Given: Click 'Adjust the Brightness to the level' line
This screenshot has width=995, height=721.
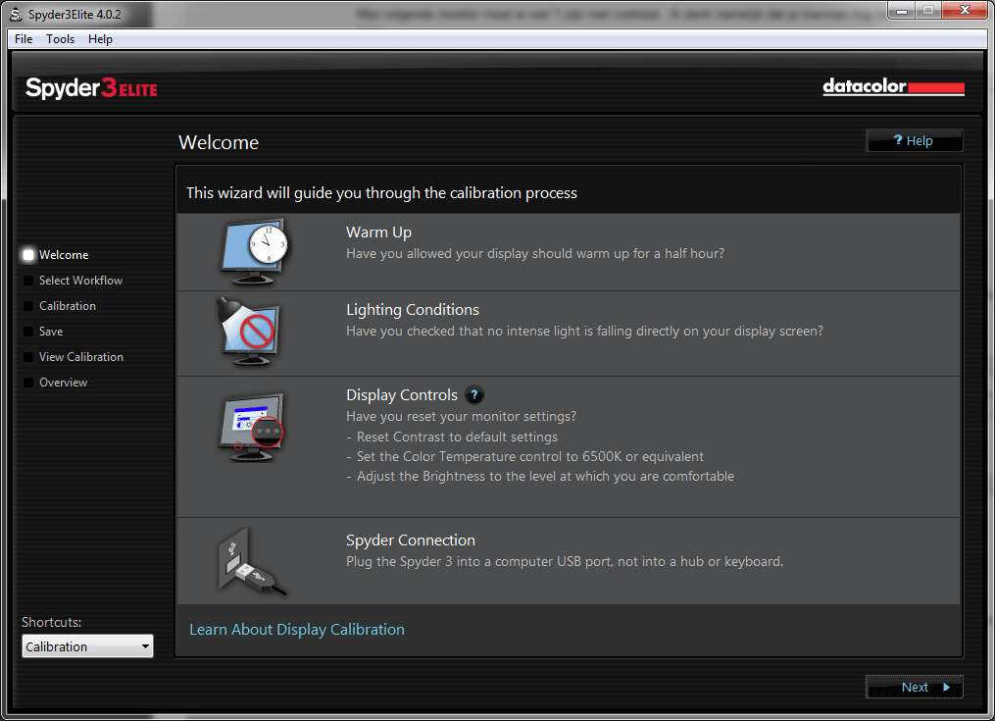Looking at the screenshot, I should 545,476.
